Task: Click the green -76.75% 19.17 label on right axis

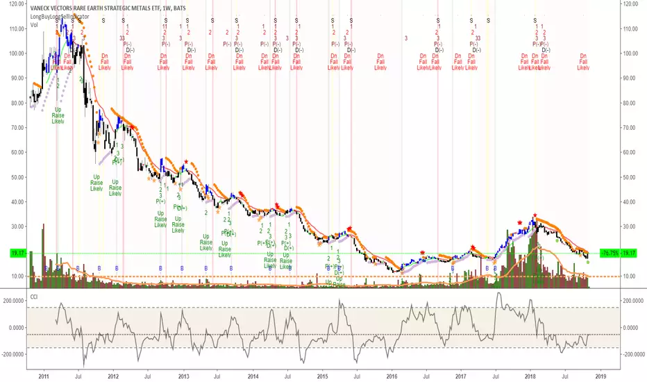Action: 618,253
